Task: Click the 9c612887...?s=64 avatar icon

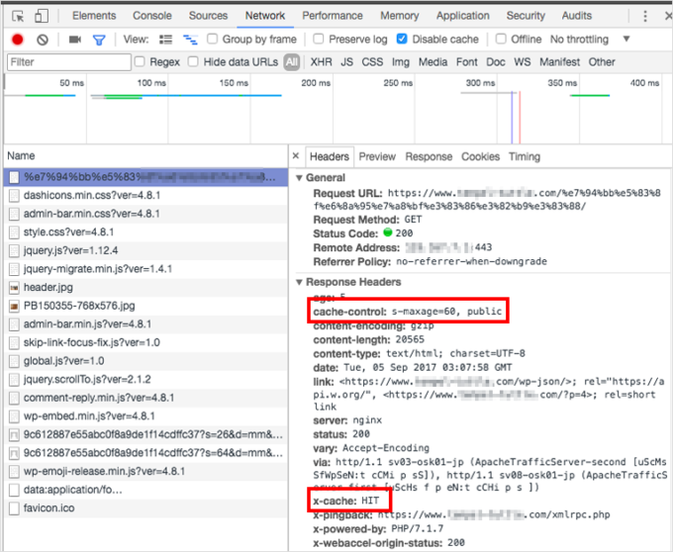Action: point(14,453)
